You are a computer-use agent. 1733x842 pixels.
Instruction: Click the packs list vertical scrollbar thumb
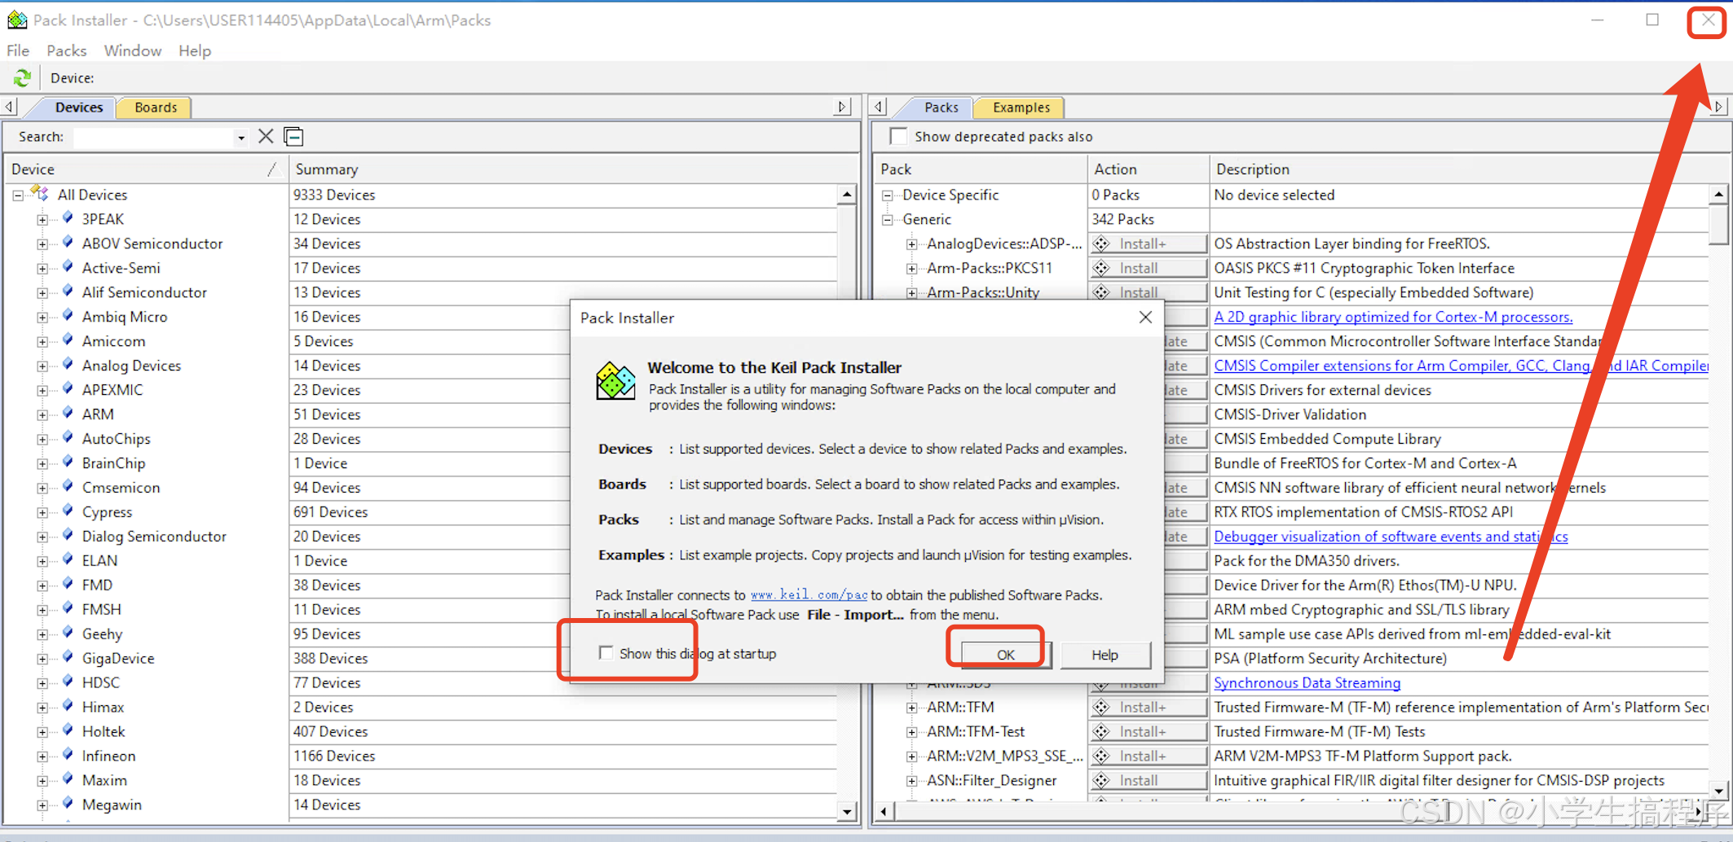click(x=1718, y=223)
